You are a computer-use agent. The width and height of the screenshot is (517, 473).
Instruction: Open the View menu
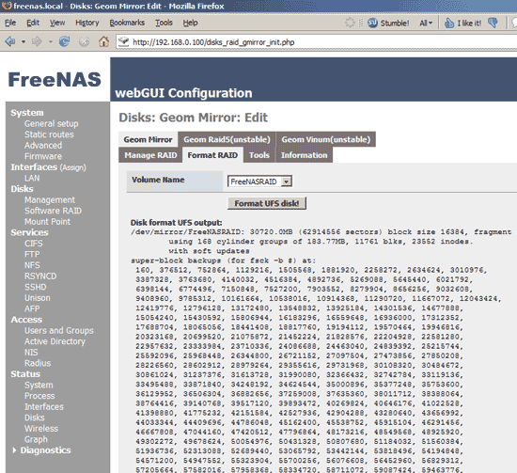[x=57, y=23]
